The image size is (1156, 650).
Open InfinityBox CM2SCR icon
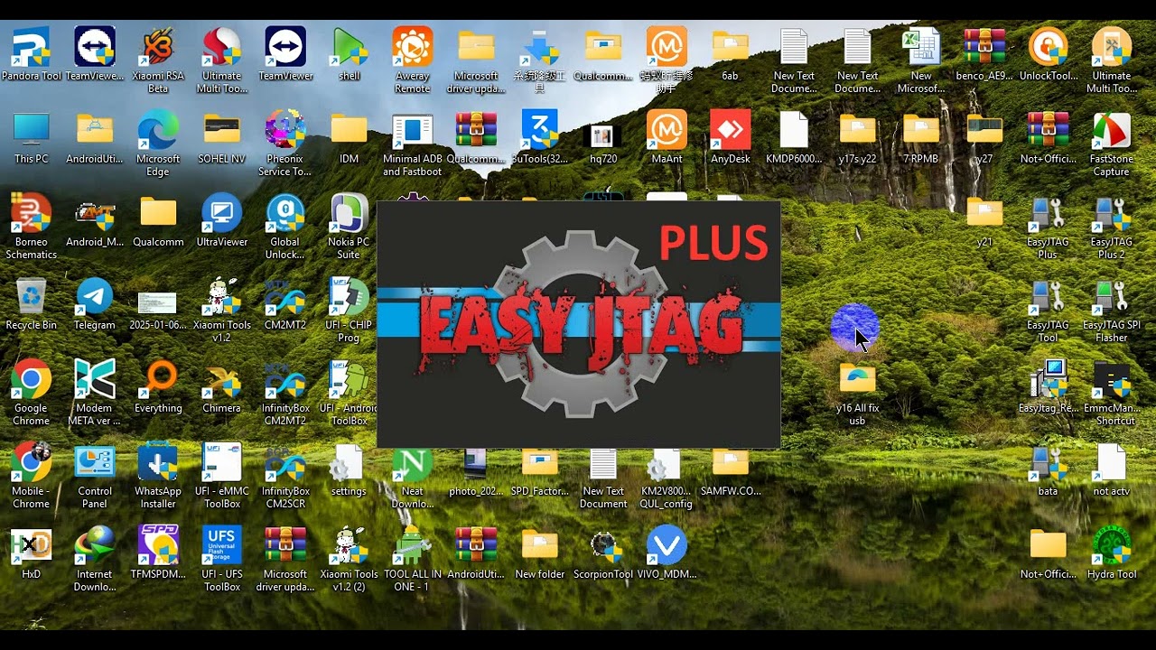pos(285,476)
